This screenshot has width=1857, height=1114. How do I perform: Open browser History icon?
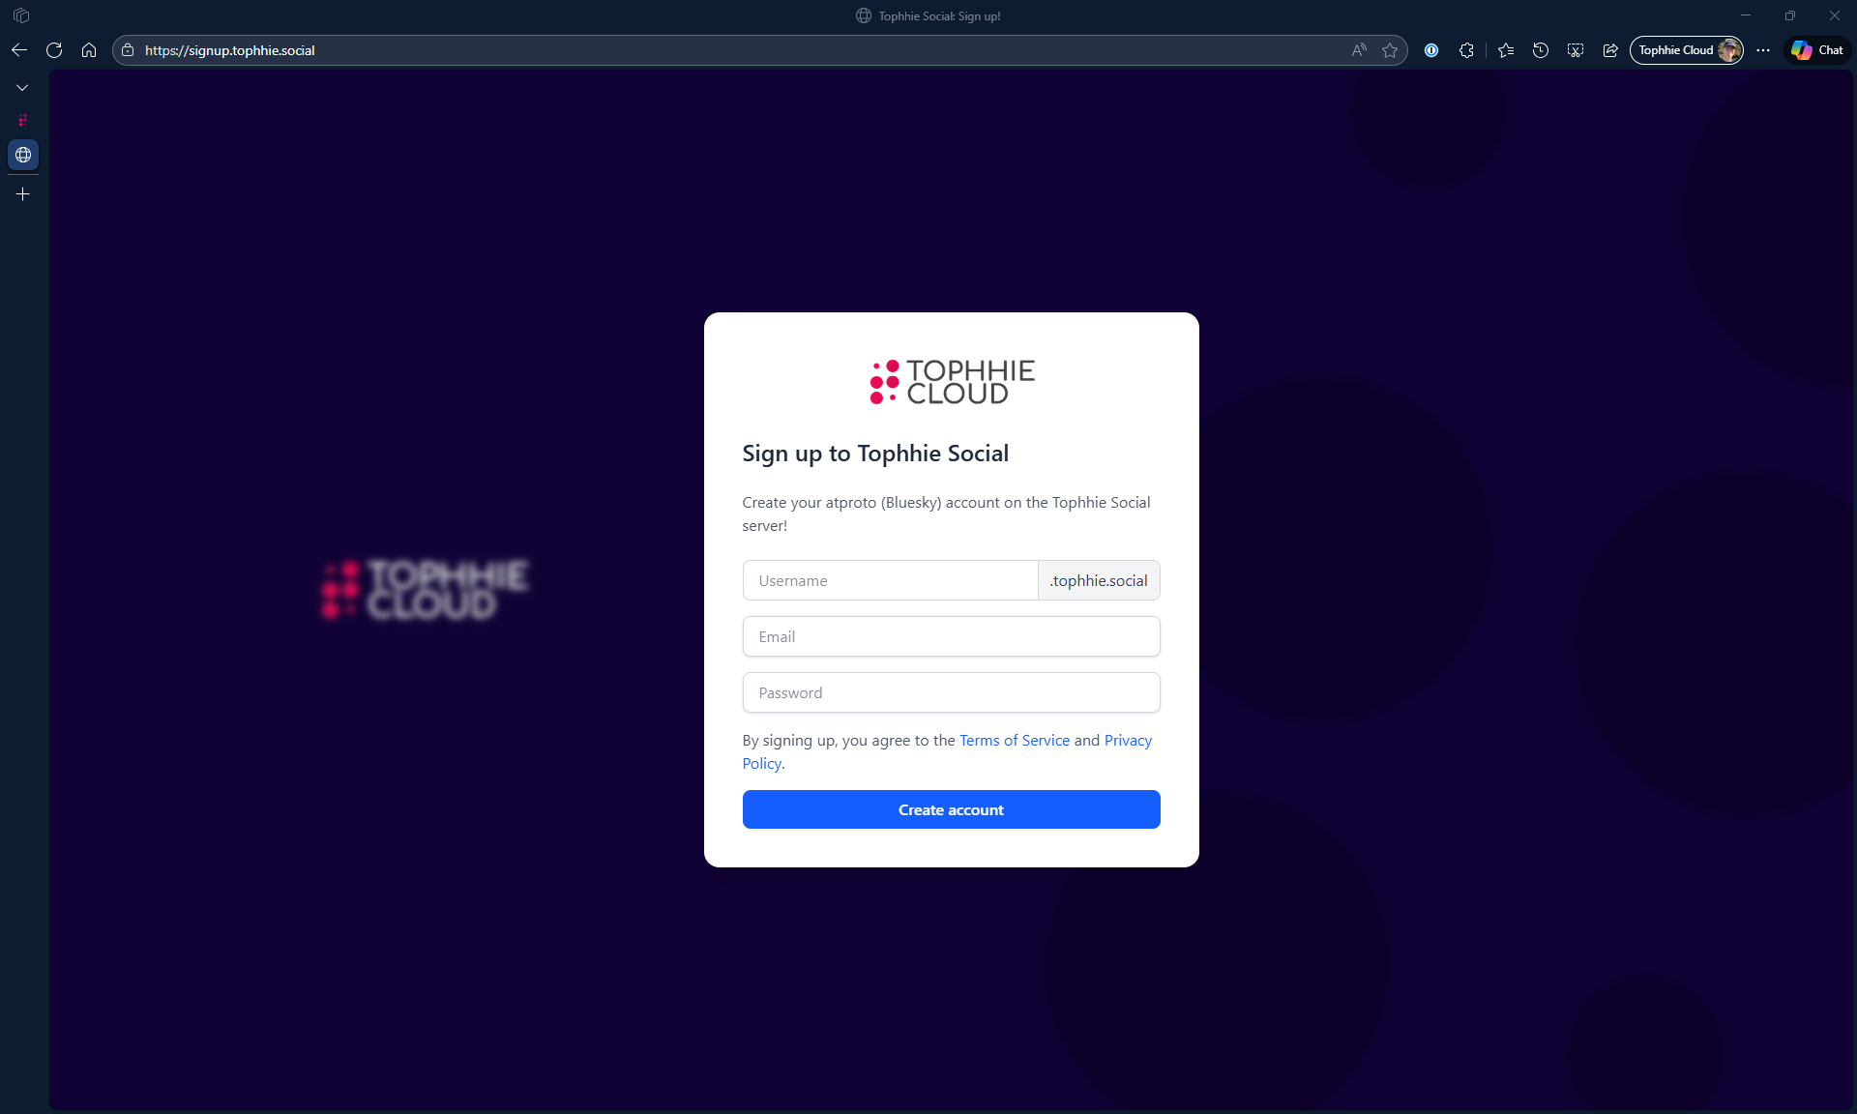pos(1541,50)
